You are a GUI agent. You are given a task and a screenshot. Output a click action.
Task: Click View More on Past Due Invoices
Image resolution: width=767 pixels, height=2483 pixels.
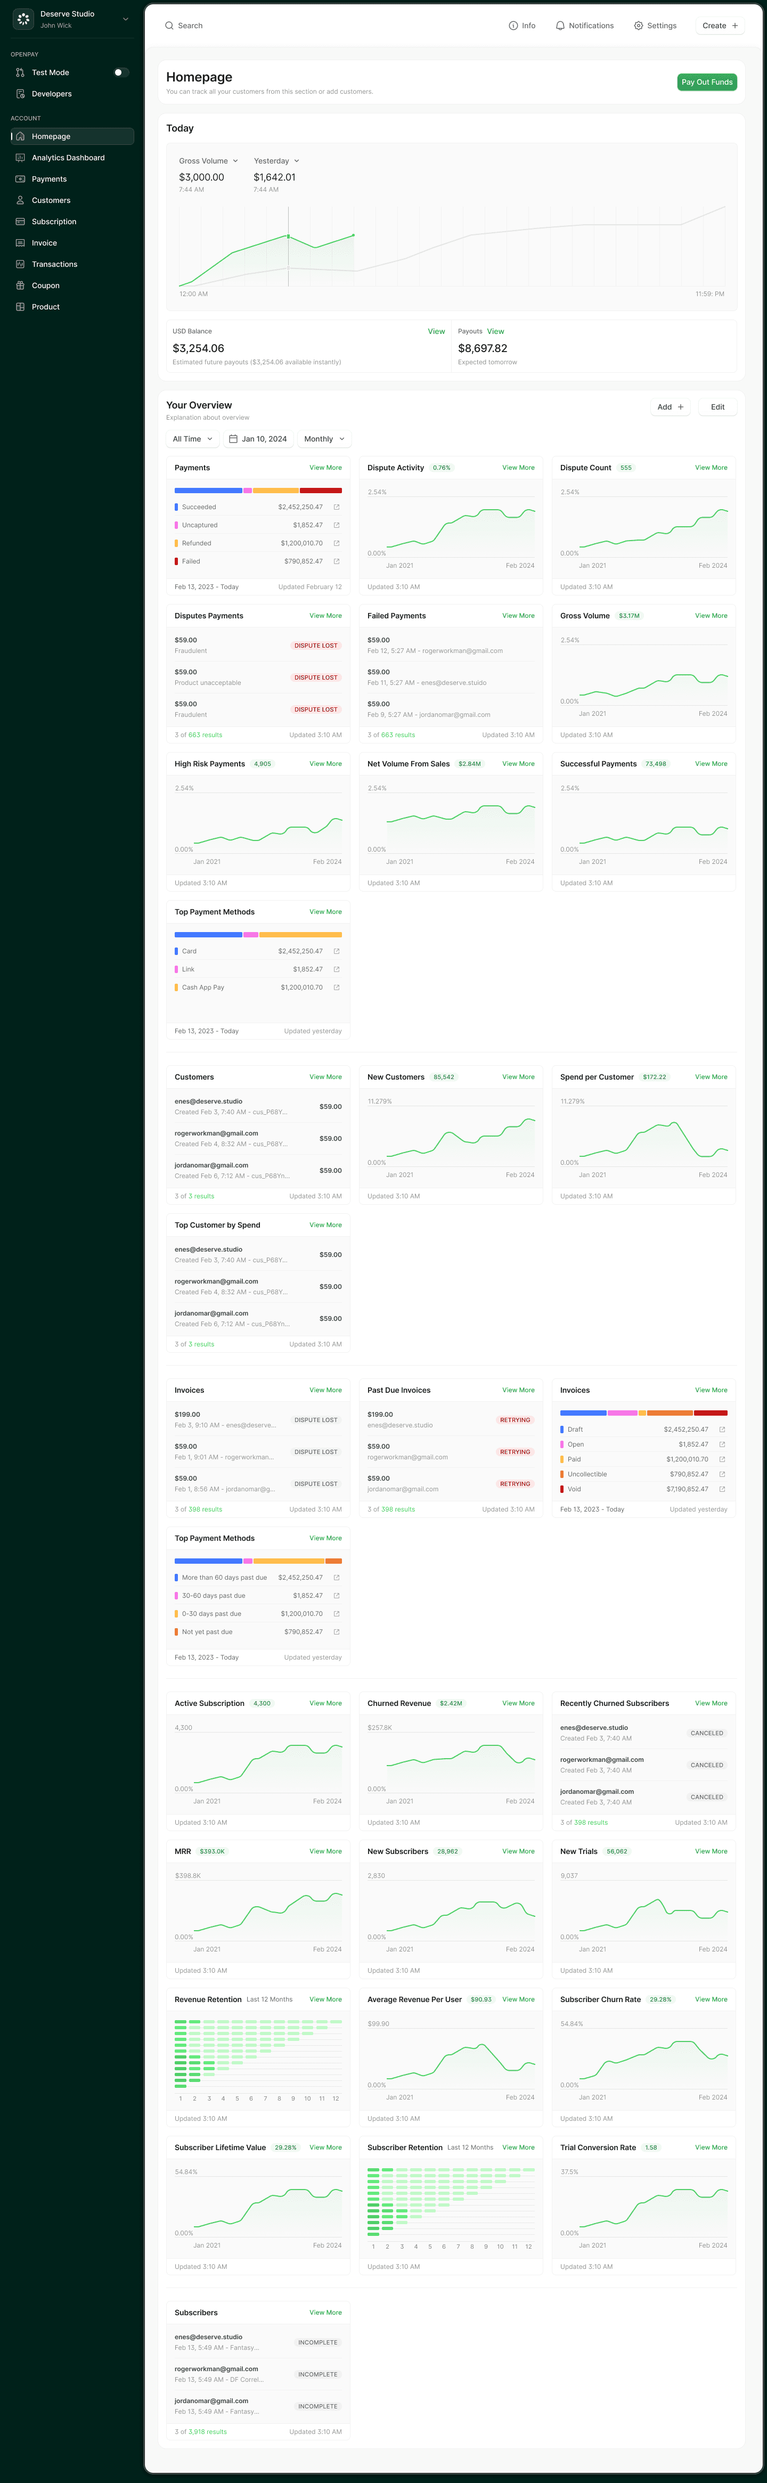coord(518,1390)
